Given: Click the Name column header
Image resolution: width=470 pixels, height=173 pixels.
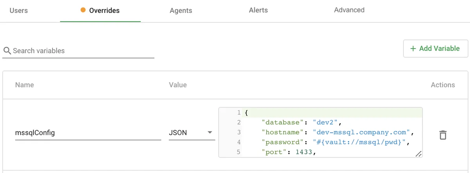Looking at the screenshot, I should pyautogui.click(x=25, y=85).
